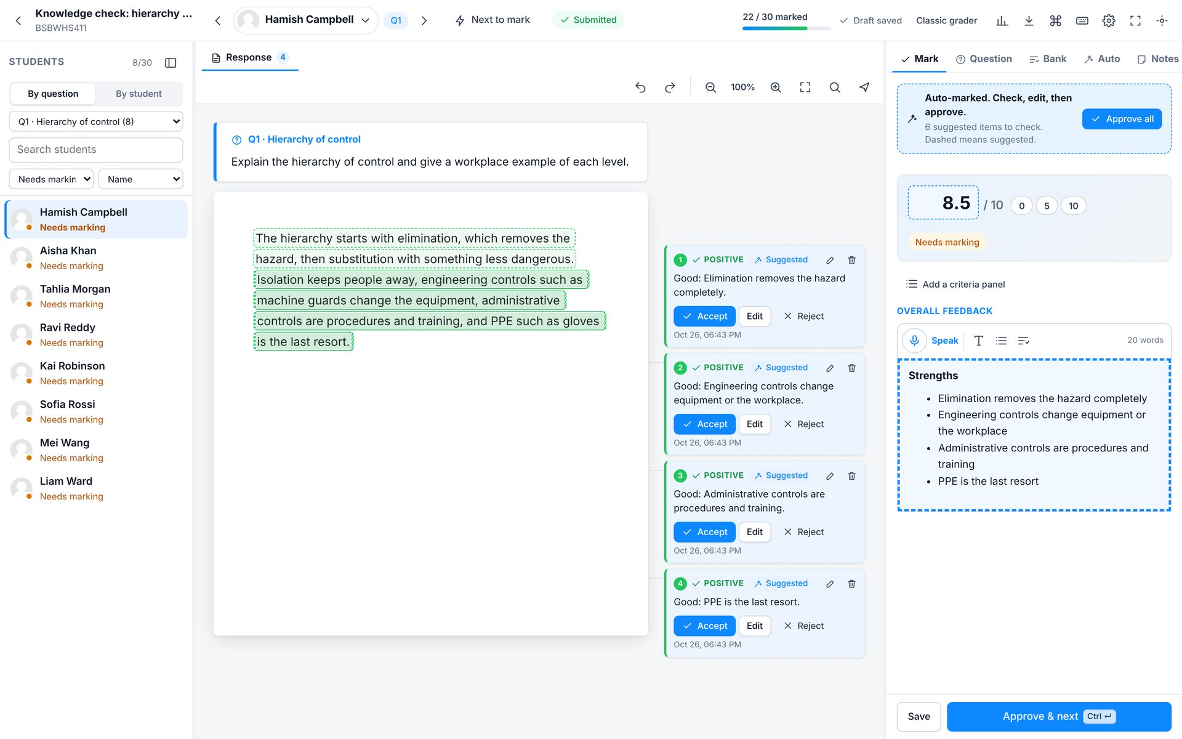Fit response to screen icon
Image resolution: width=1182 pixels, height=739 pixels.
[805, 87]
